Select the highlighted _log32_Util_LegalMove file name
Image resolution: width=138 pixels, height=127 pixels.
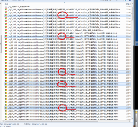63,108
